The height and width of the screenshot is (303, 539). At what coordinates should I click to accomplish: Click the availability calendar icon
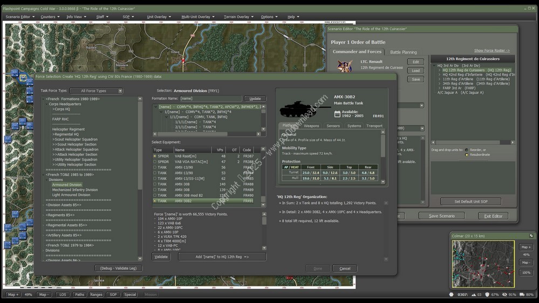tap(337, 114)
